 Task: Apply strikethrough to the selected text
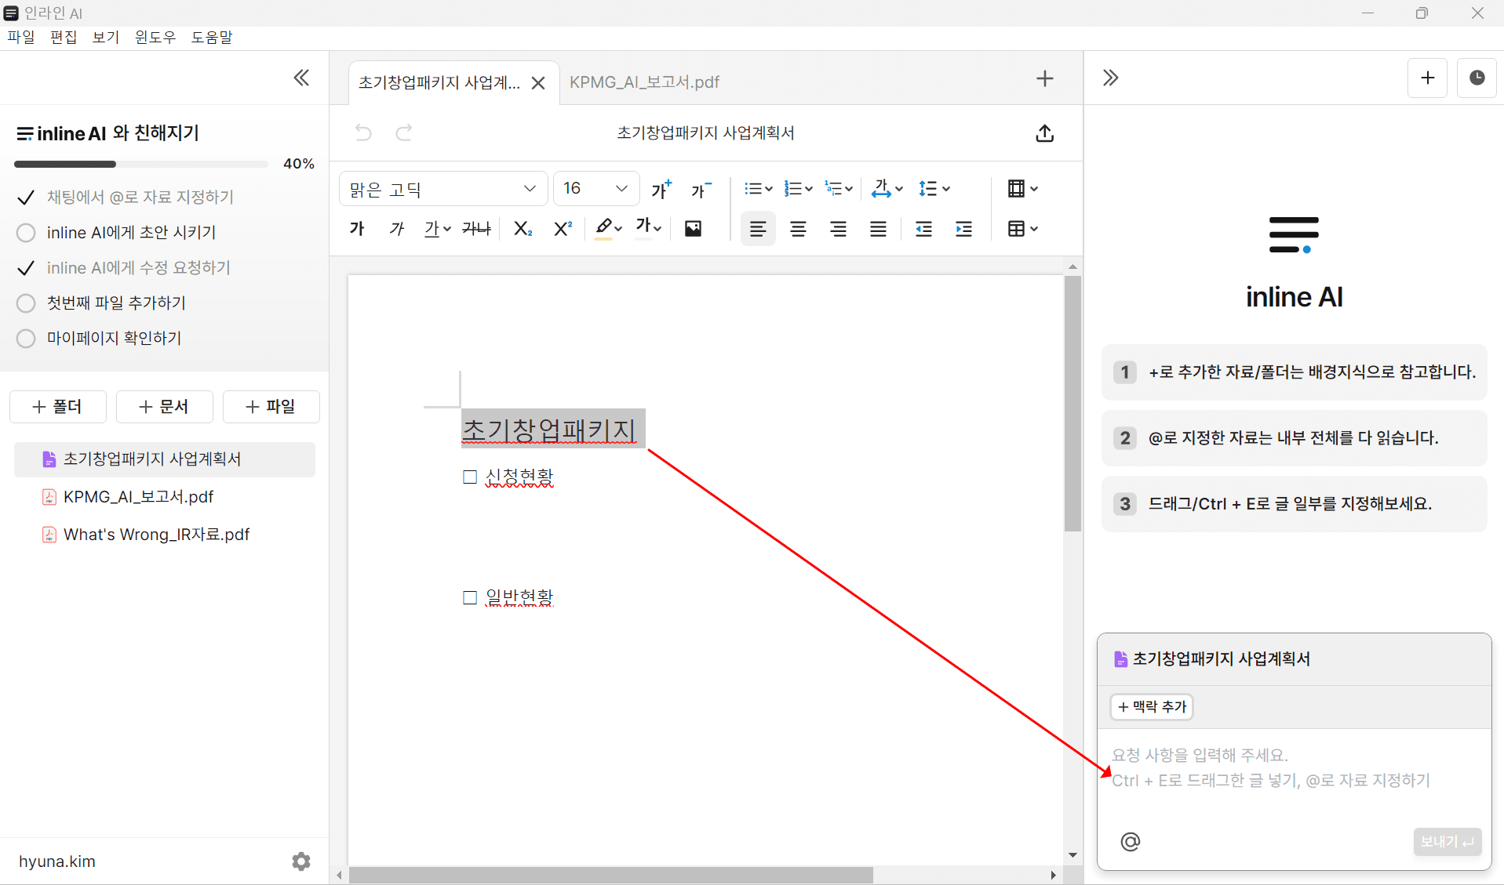click(x=476, y=228)
